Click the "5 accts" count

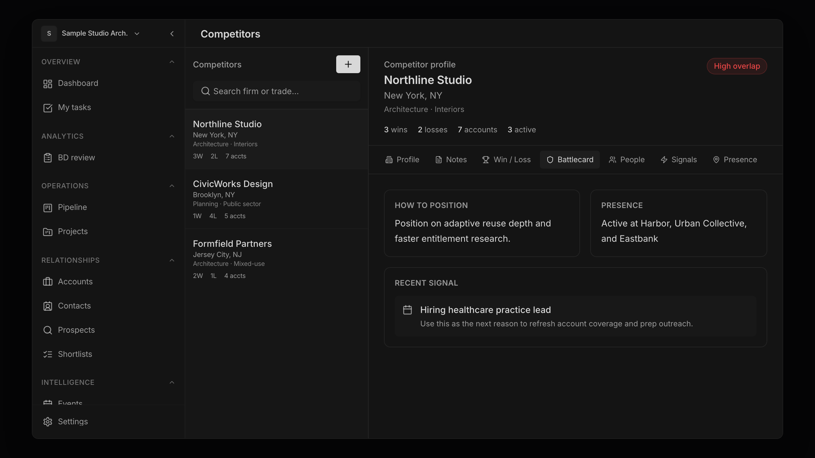point(235,216)
